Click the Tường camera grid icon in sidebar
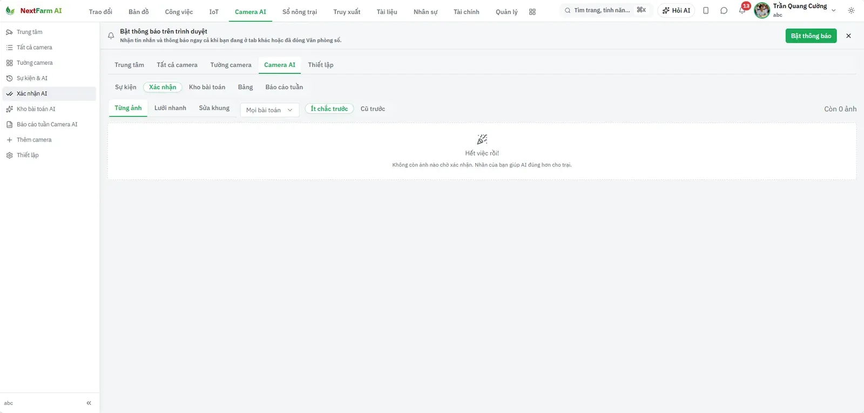This screenshot has width=864, height=413. pyautogui.click(x=9, y=63)
